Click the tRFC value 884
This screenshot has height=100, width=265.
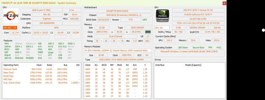coord(148,41)
